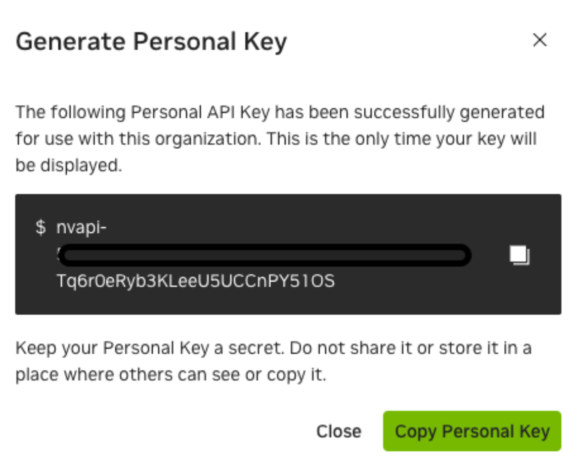Click the Generate Personal Key dialog title
Viewport: 570px width, 468px height.
pyautogui.click(x=151, y=41)
